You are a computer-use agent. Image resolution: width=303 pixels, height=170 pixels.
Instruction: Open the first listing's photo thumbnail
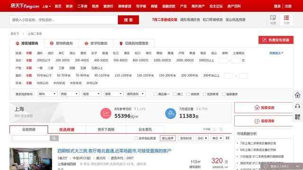pos(31,159)
